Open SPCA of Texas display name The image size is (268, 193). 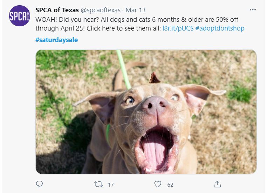[x=57, y=10]
